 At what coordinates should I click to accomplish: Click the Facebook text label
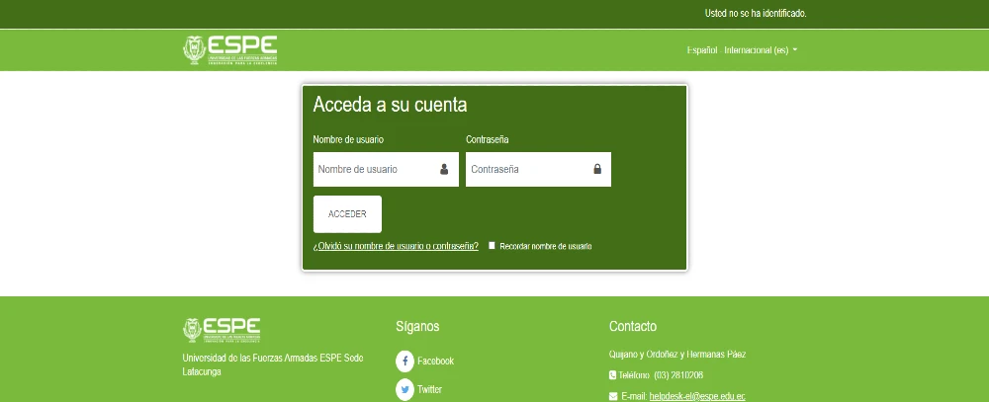tap(435, 362)
